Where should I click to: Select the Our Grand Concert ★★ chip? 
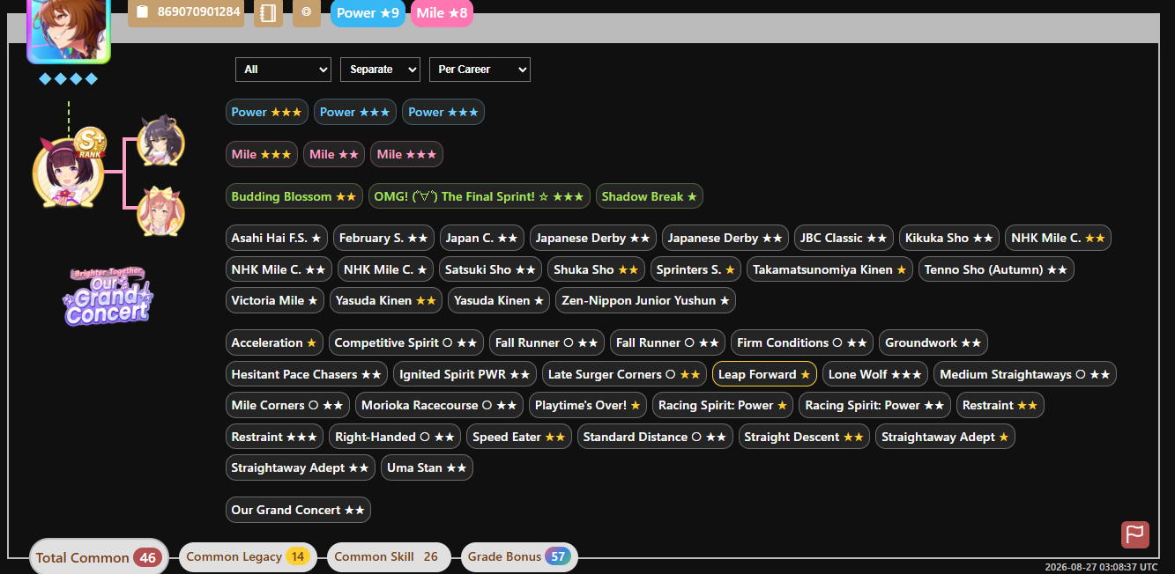pyautogui.click(x=298, y=510)
